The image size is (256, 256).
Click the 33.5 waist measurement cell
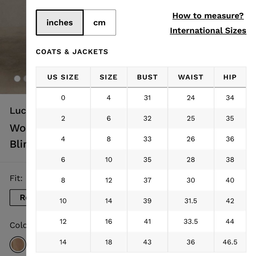coord(191,221)
